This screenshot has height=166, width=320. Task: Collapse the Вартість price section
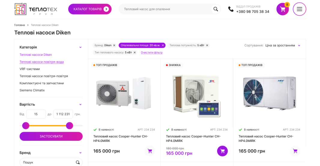coord(80,104)
